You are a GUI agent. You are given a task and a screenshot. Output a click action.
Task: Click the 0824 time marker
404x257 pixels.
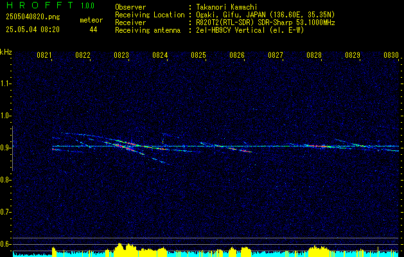click(x=160, y=55)
